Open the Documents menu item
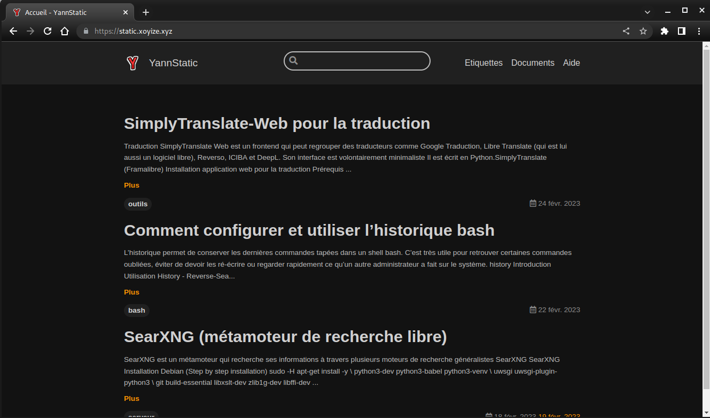This screenshot has width=710, height=418. pos(533,63)
